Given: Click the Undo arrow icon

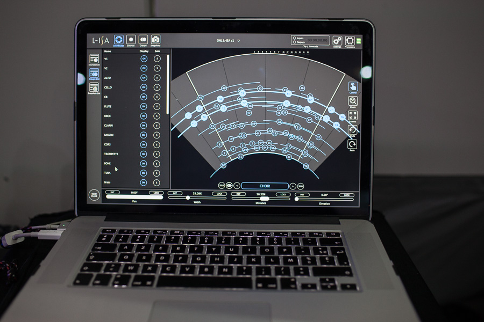Looking at the screenshot, I should [x=352, y=130].
